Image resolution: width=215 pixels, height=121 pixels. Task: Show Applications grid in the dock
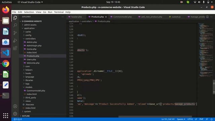point(6,116)
